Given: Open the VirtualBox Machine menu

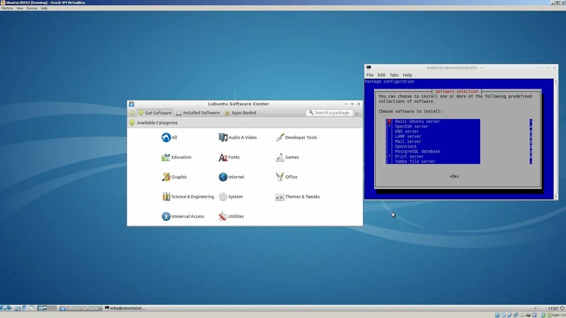Looking at the screenshot, I should pyautogui.click(x=7, y=8).
